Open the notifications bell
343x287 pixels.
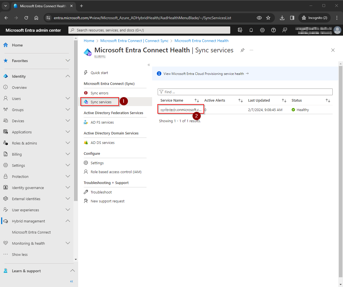click(251, 30)
